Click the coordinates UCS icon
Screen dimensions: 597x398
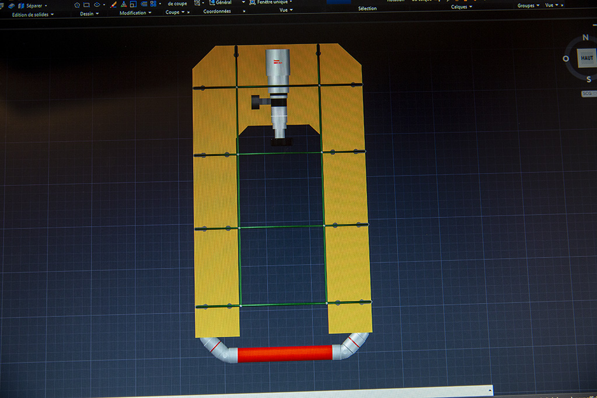click(x=197, y=3)
